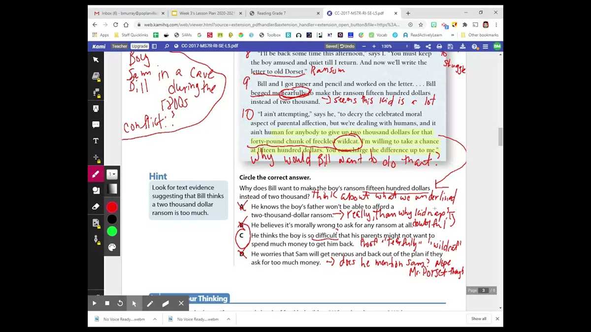Zoom out with the minus icon
The height and width of the screenshot is (332, 591).
(x=364, y=46)
